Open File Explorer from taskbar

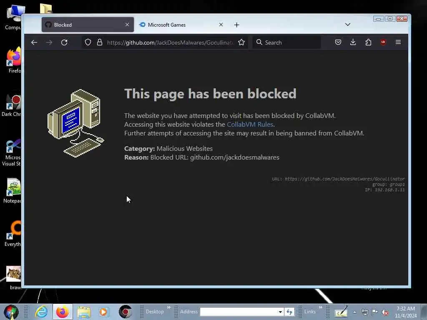pos(83,312)
